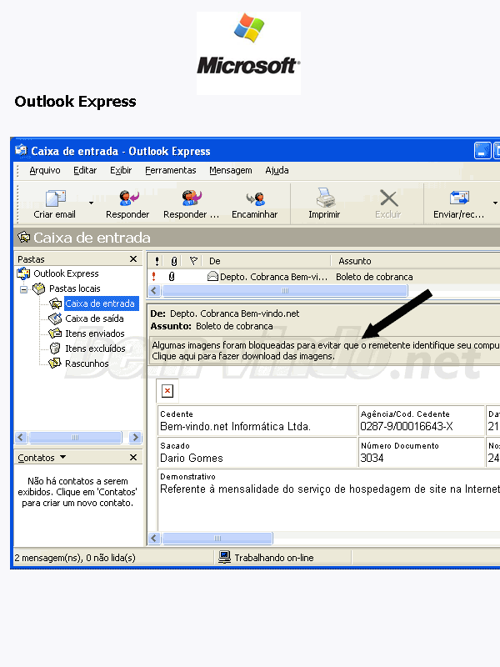The image size is (500, 667).
Task: Click the Caixa de saída folder icon
Action: tap(55, 318)
